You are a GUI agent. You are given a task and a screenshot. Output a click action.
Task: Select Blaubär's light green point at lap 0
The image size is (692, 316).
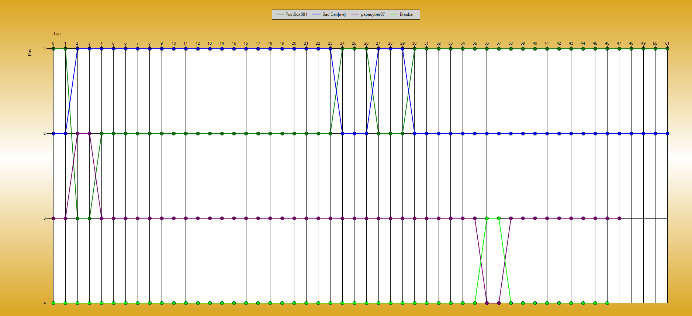point(53,303)
